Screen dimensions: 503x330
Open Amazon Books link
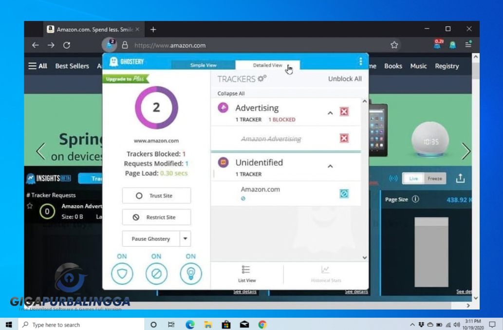(393, 66)
